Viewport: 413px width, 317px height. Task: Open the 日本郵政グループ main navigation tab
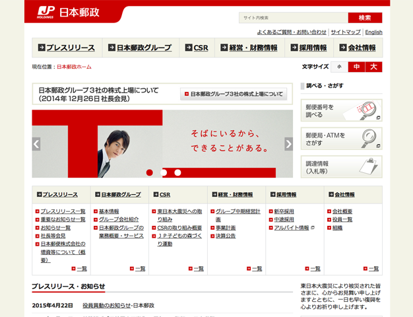[x=141, y=48]
